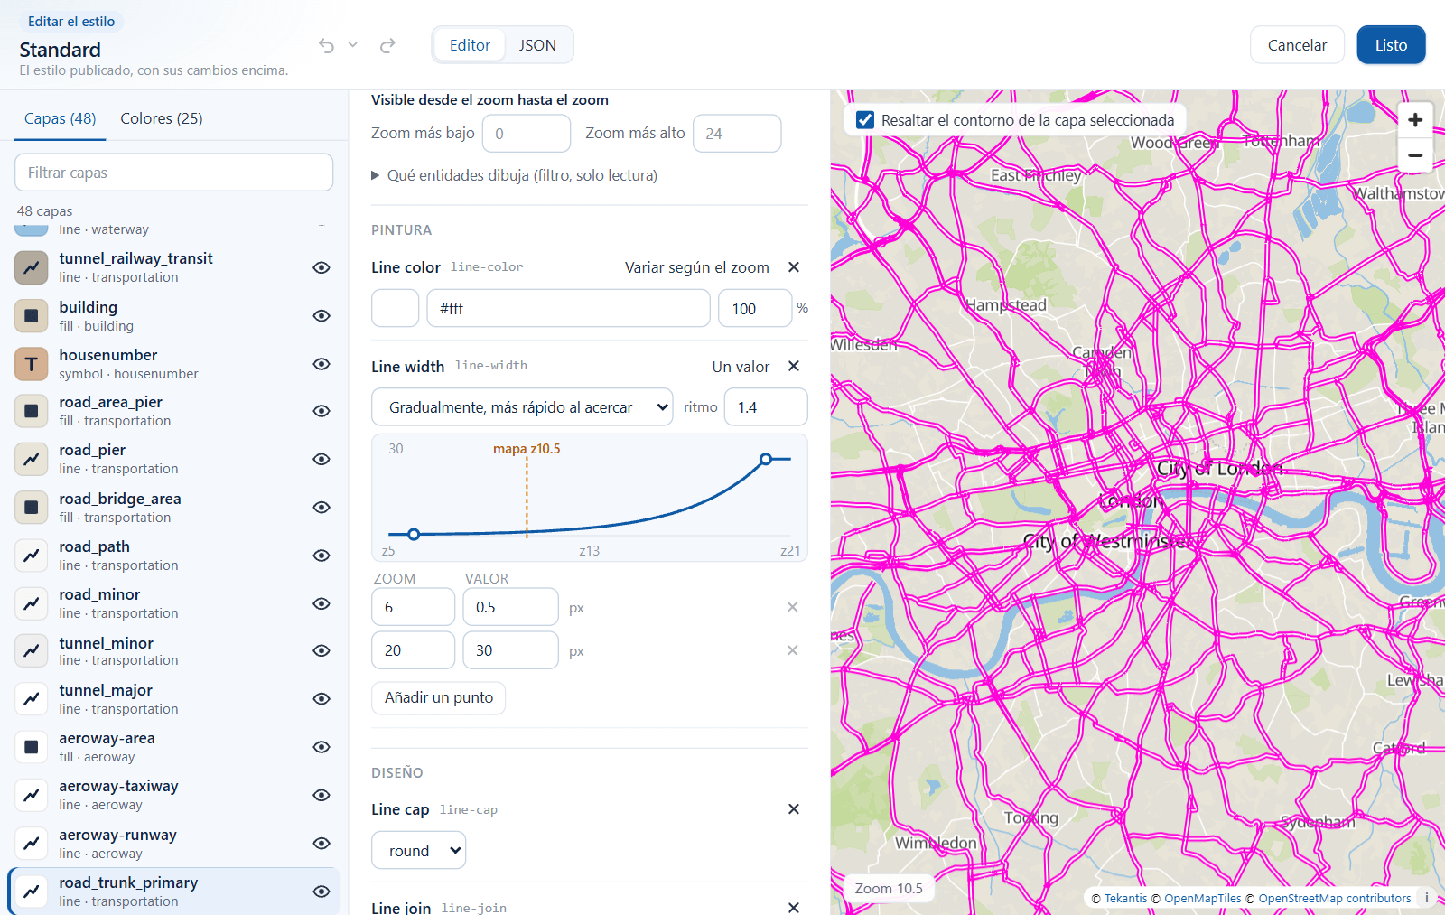Open the Line cap round dropdown
Viewport: 1445px width, 915px height.
pos(418,851)
